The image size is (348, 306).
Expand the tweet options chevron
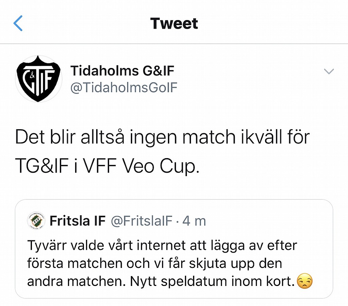329,71
